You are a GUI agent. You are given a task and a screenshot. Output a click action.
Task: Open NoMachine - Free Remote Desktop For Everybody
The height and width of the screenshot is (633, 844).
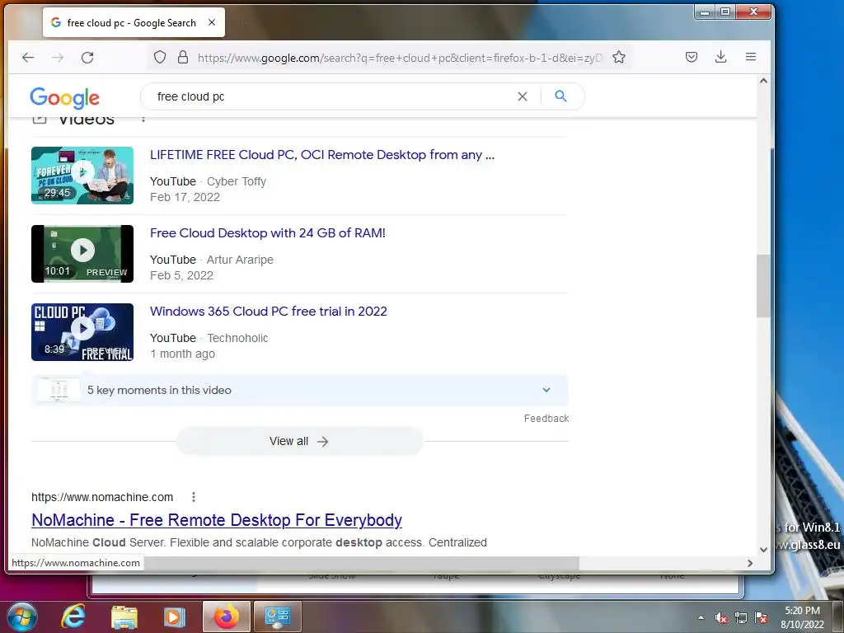217,520
